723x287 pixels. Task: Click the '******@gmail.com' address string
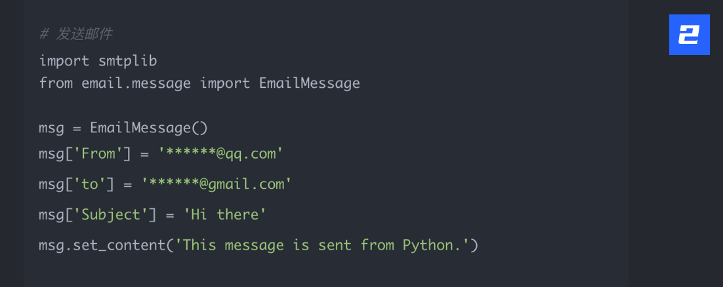(x=217, y=184)
